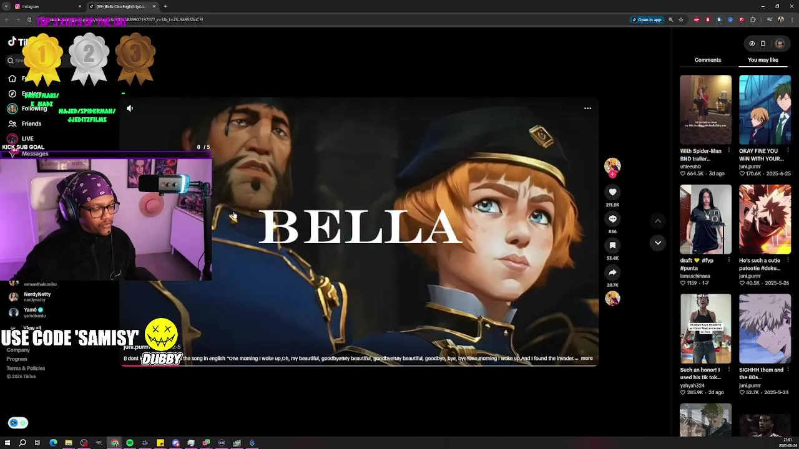
Task: Expand the caption with the more link
Action: [587, 359]
